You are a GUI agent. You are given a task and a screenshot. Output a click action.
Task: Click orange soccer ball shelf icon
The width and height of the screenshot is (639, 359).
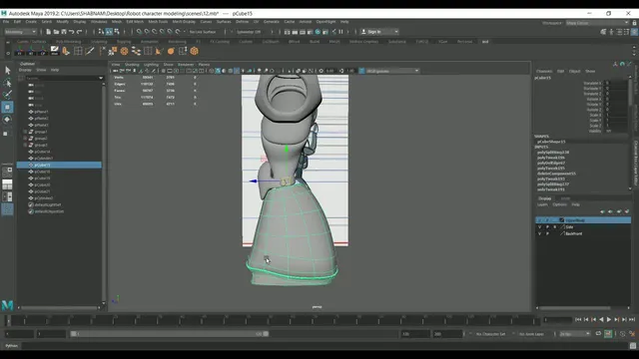pos(124,51)
